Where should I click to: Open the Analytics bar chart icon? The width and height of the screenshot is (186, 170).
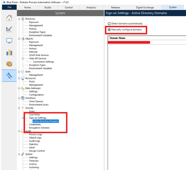click(9, 52)
